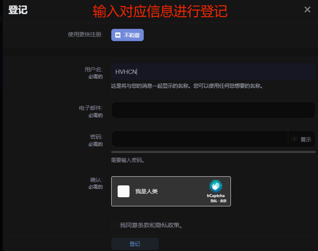Image resolution: width=318 pixels, height=251 pixels.
Task: Focus the 密码 input field
Action: point(200,139)
